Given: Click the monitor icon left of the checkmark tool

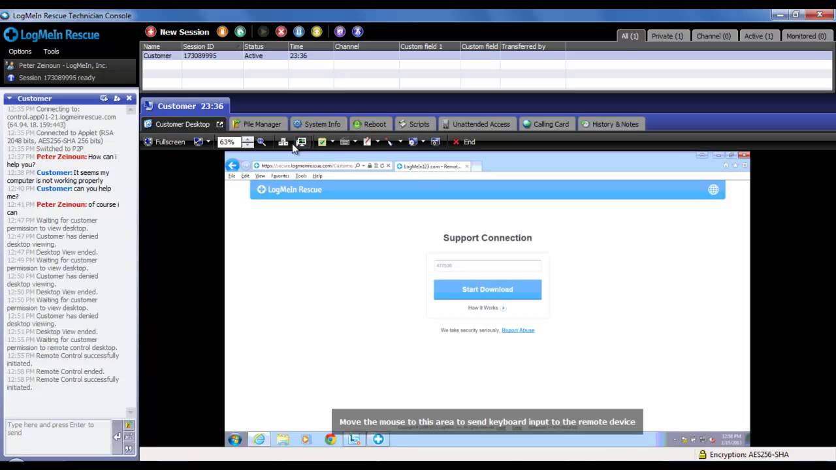Looking at the screenshot, I should click(301, 142).
